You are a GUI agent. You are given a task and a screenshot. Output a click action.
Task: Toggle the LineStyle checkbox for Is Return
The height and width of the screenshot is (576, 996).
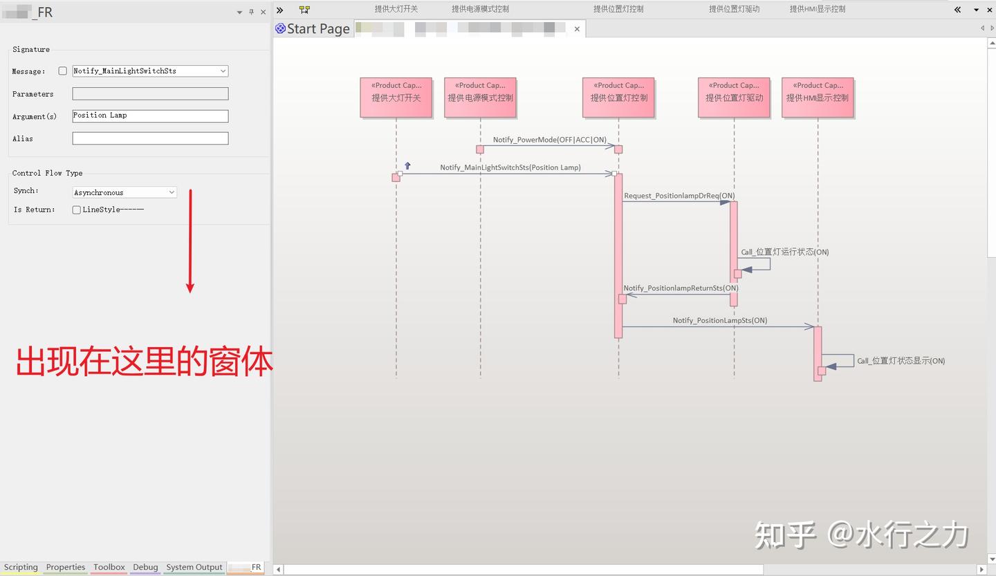tap(76, 210)
